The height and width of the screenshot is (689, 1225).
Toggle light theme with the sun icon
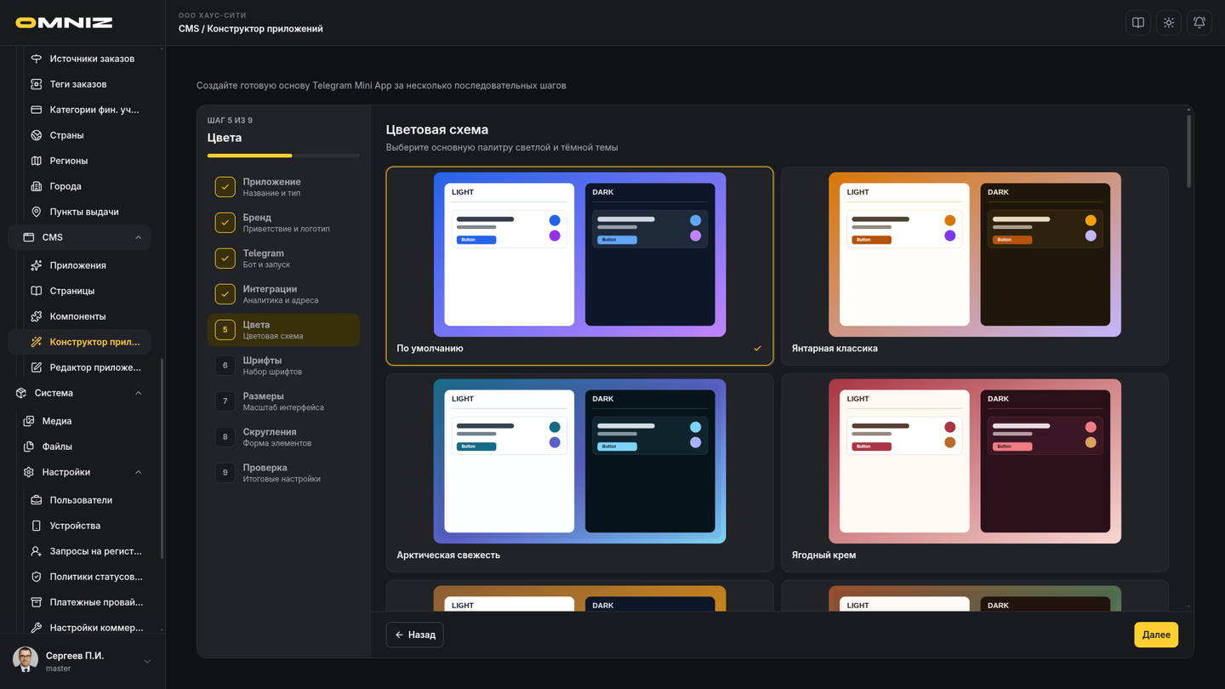pos(1169,23)
